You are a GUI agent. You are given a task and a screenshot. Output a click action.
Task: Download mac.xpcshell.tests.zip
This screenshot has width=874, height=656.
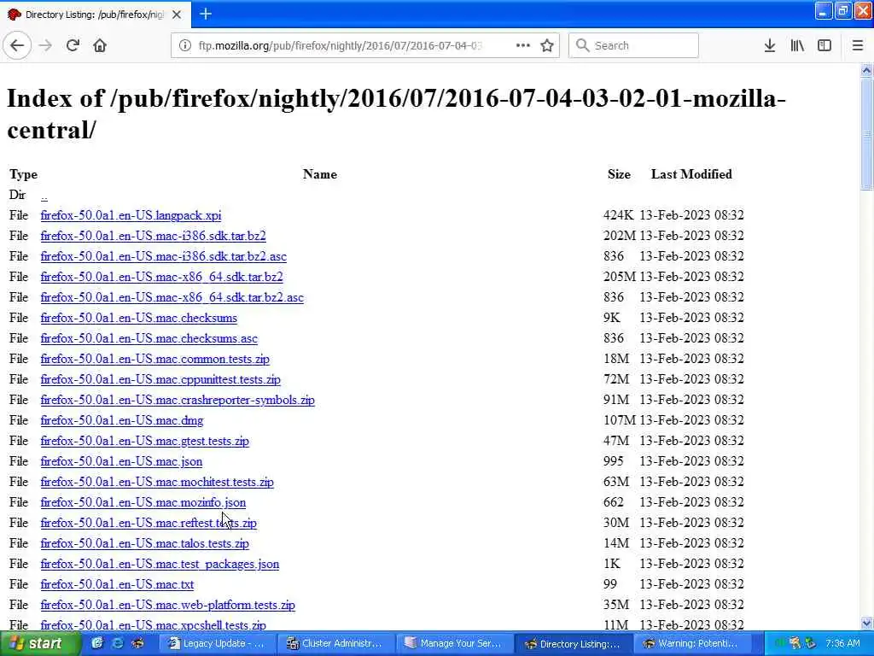point(154,625)
